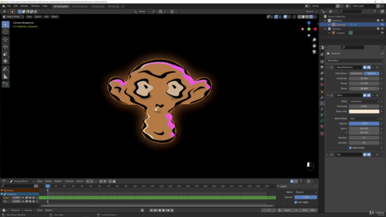
Task: Expand the Rim effect panel
Action: point(328,155)
